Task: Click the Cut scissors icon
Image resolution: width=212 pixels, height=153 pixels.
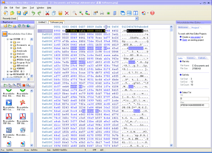Action: (47, 13)
